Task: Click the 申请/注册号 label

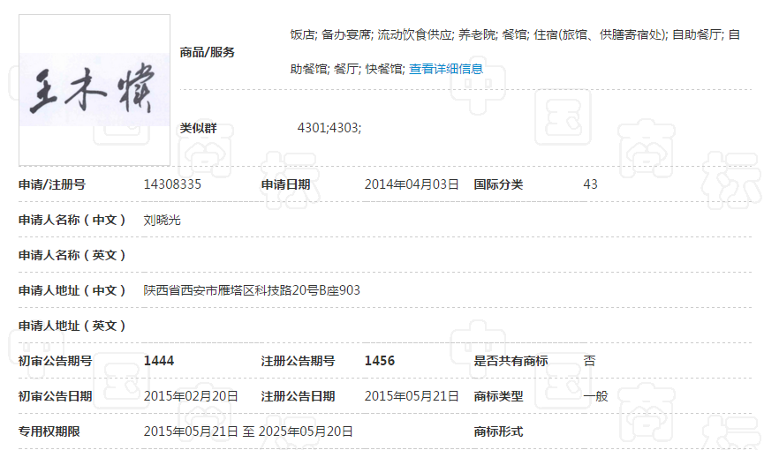Action: [52, 184]
